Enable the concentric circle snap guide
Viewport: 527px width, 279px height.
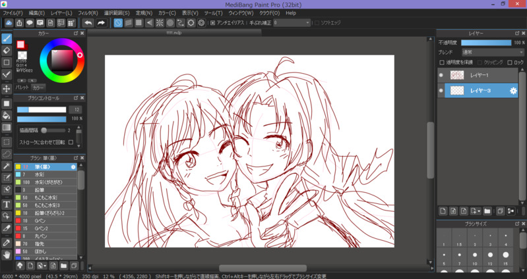click(170, 23)
